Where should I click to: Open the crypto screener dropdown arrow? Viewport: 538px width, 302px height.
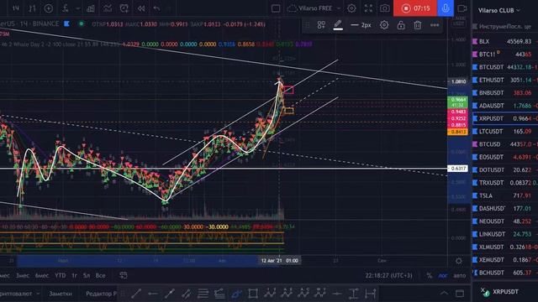tap(38, 294)
